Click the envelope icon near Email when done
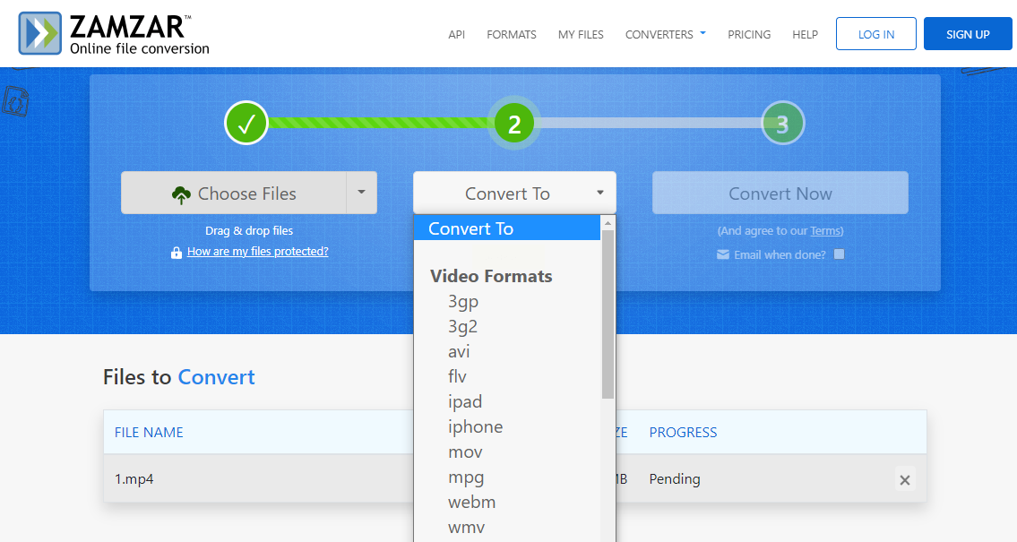 [722, 254]
